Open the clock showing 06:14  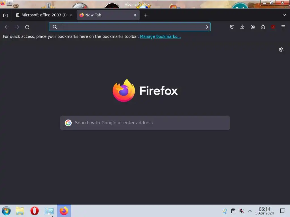(x=265, y=211)
